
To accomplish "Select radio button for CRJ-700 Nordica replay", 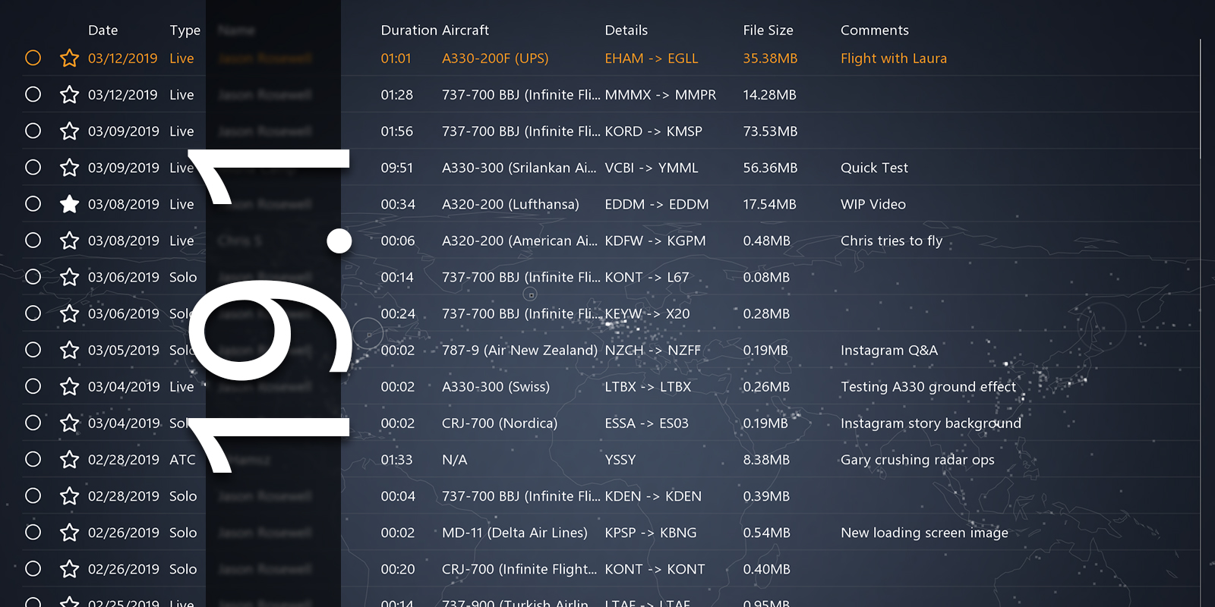I will point(33,422).
